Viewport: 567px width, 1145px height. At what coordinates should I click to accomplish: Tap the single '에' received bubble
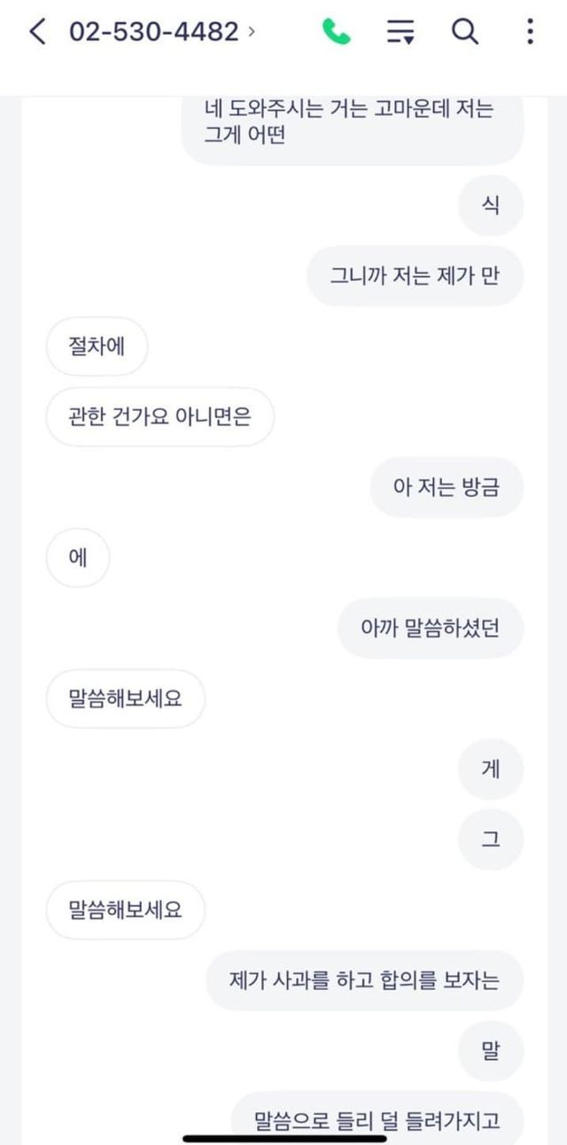pos(78,558)
